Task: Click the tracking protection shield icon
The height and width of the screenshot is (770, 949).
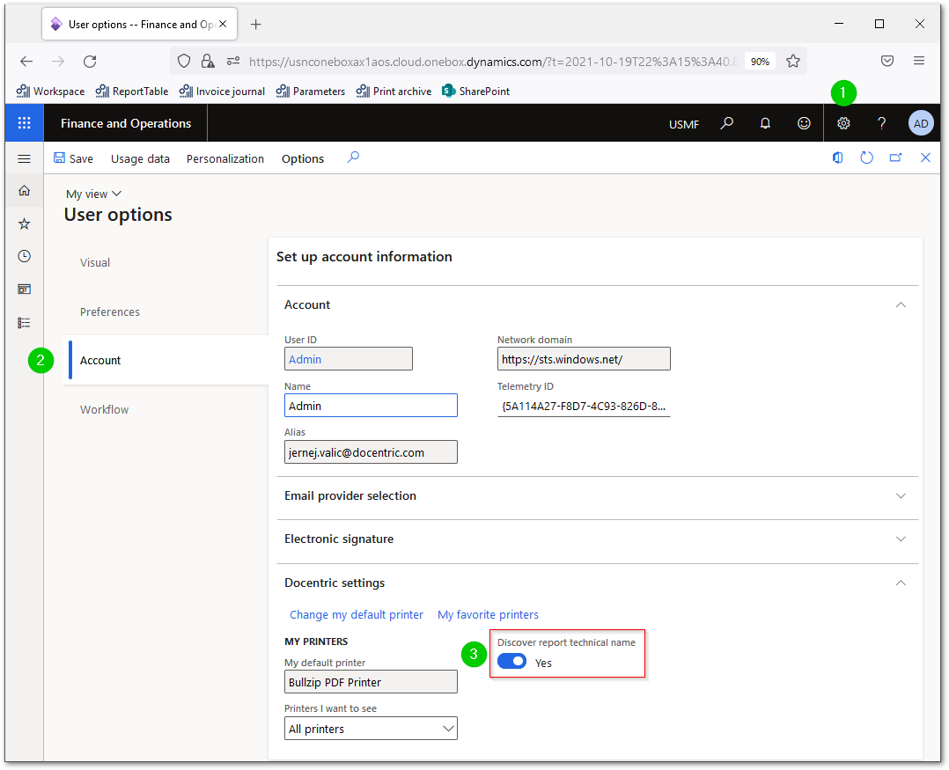Action: (184, 61)
